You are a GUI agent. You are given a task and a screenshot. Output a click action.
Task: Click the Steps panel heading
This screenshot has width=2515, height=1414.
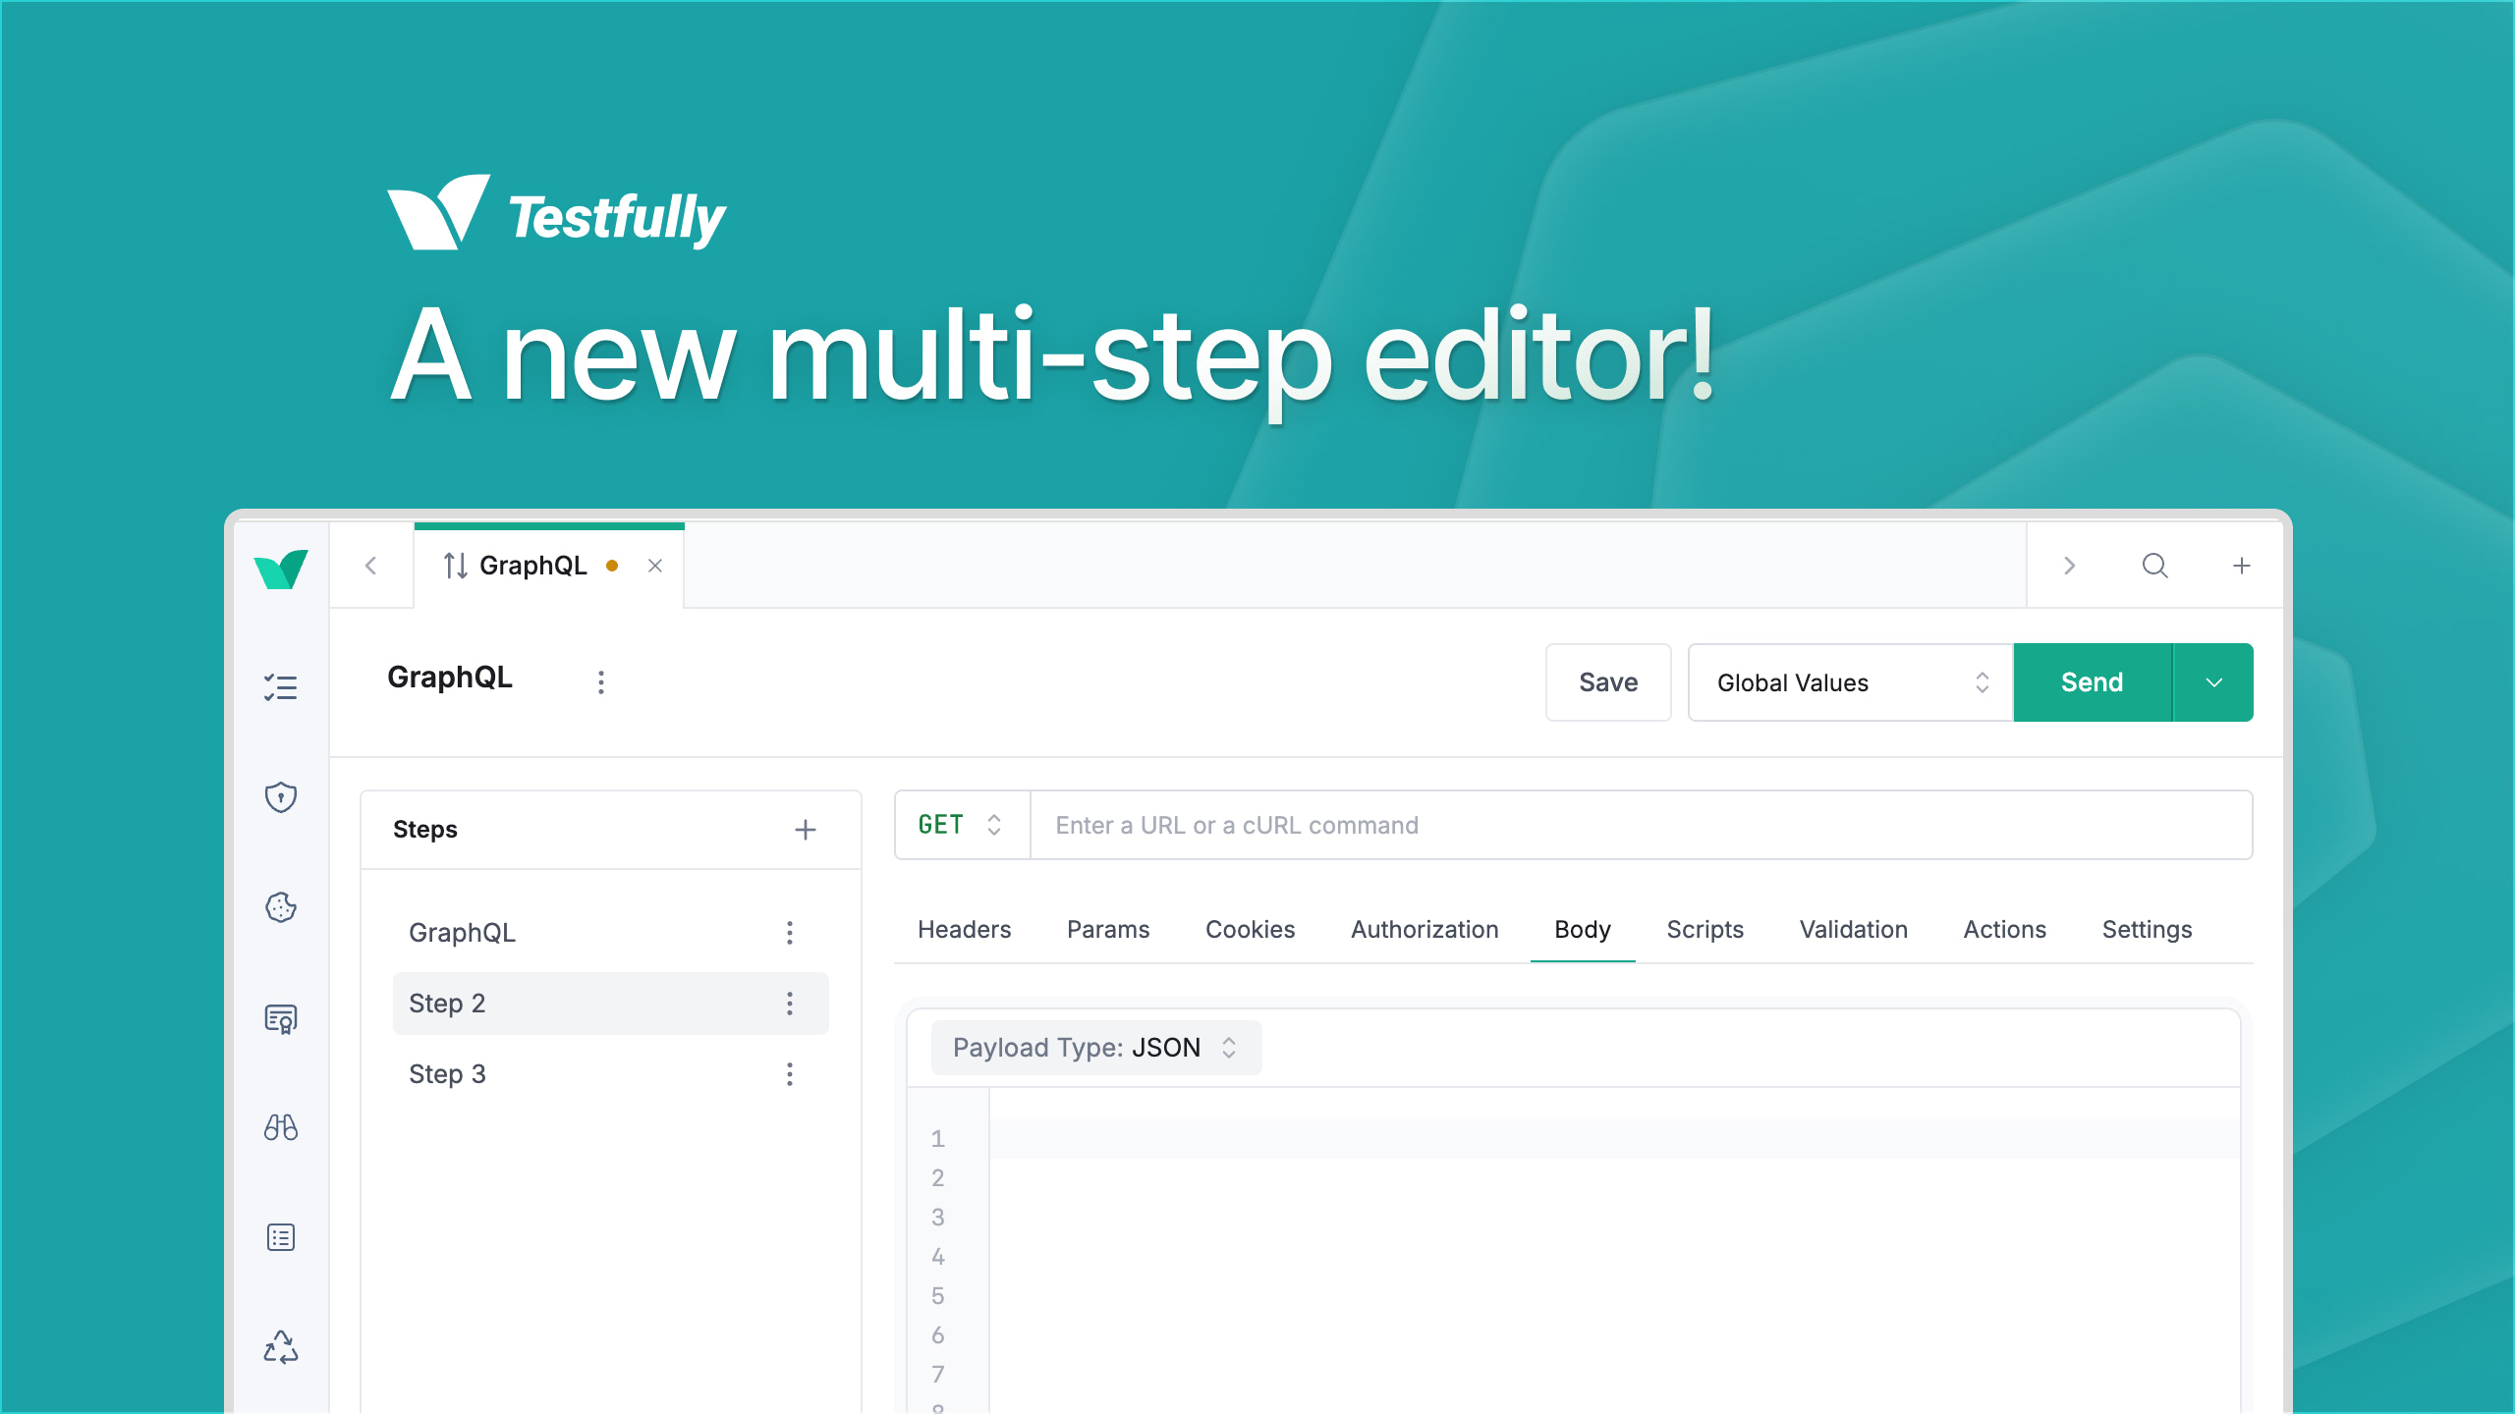[x=425, y=830]
